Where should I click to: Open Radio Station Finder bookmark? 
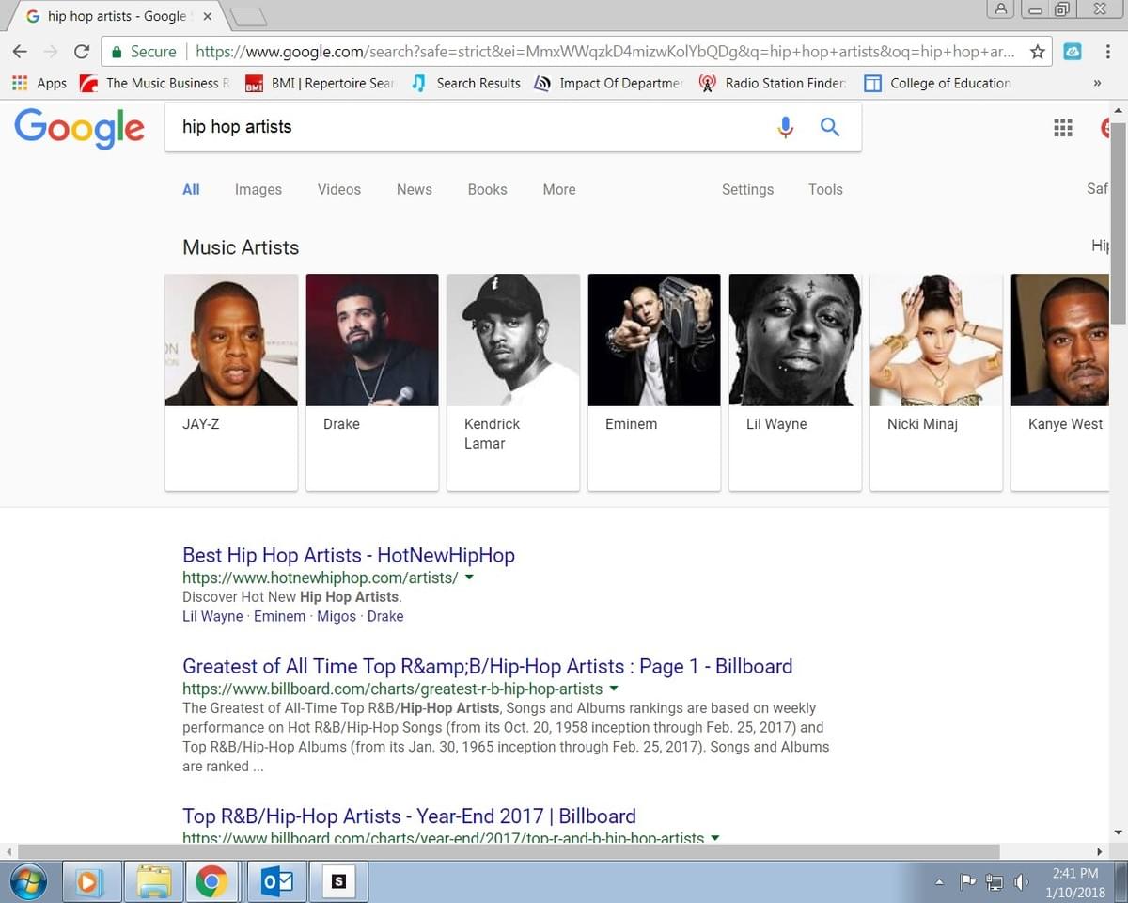pyautogui.click(x=773, y=83)
